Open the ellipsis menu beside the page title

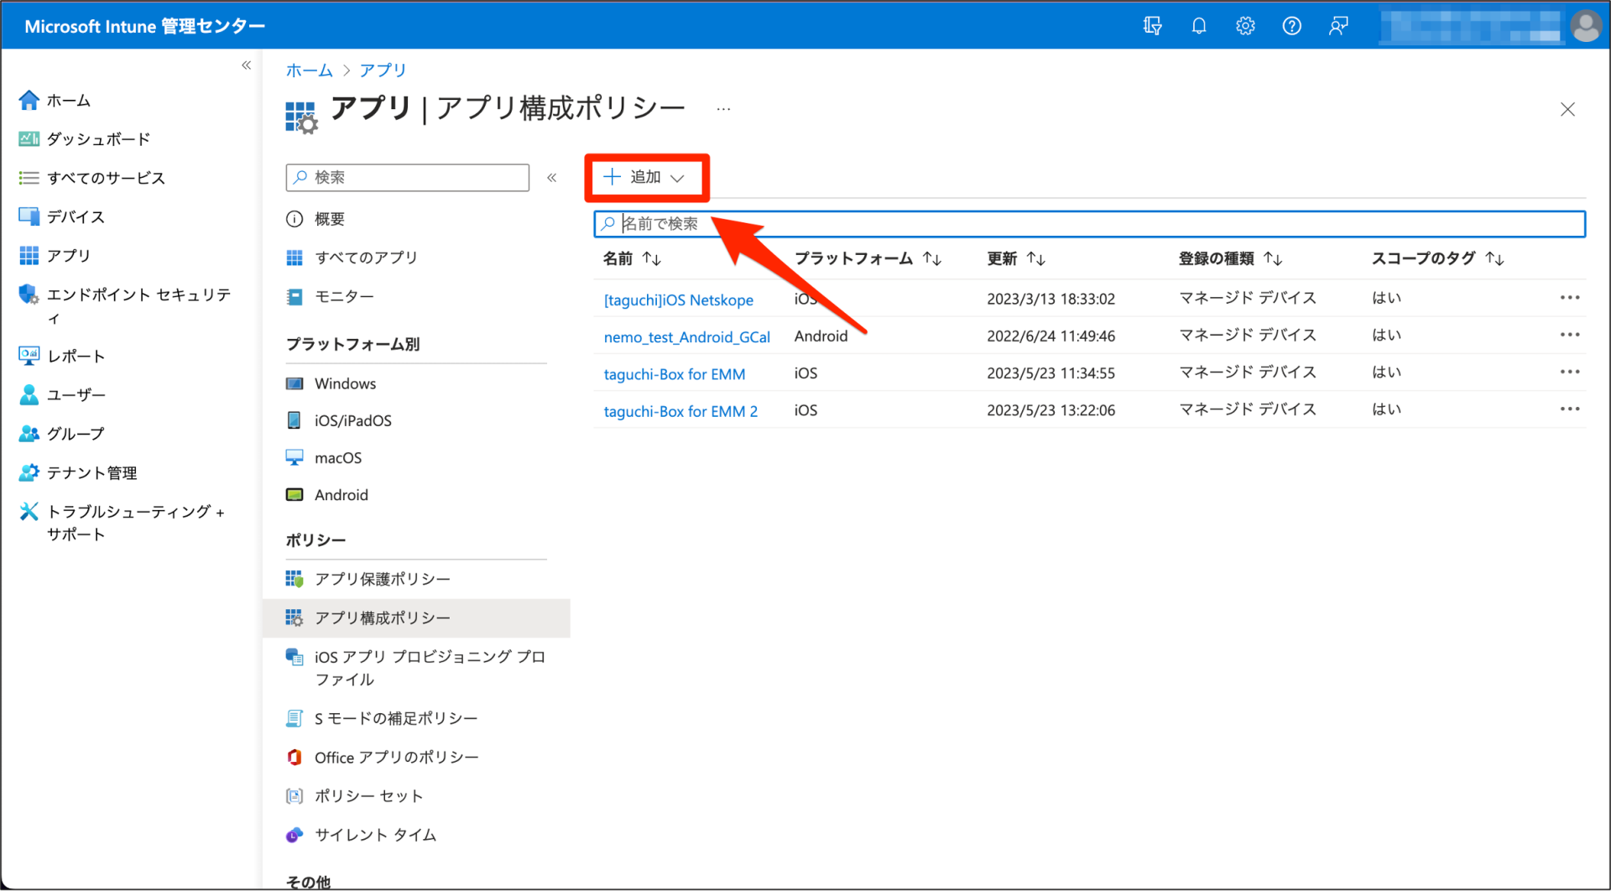(x=723, y=107)
